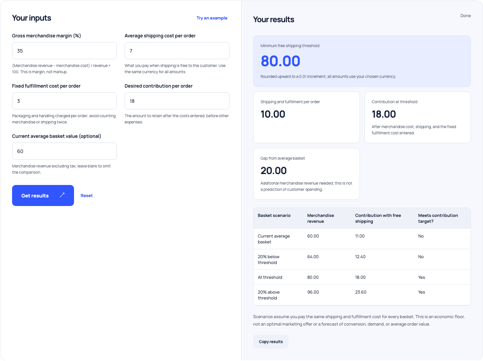This screenshot has width=483, height=361.
Task: Click the Yes cell in 20% above threshold row
Action: coord(421,292)
